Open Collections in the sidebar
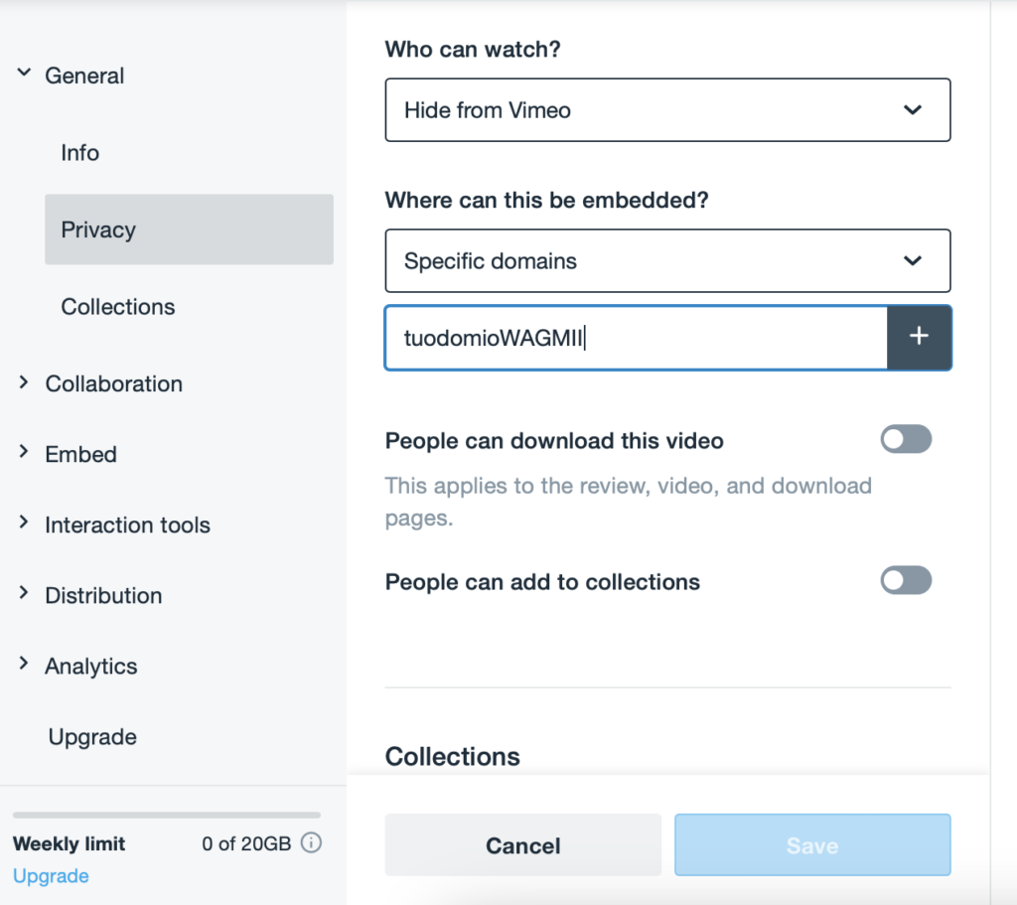 (118, 307)
